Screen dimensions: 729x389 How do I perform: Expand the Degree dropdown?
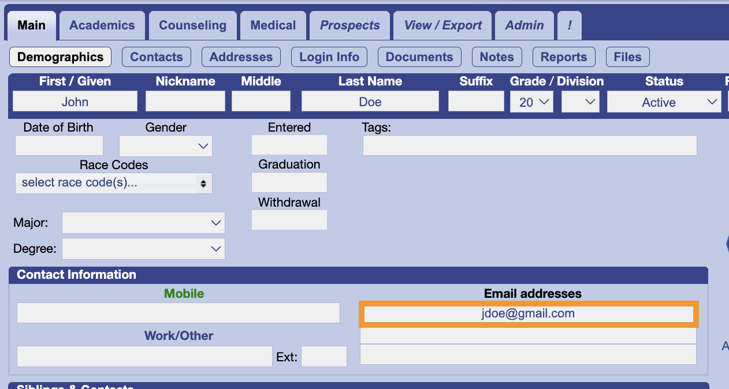(x=143, y=249)
